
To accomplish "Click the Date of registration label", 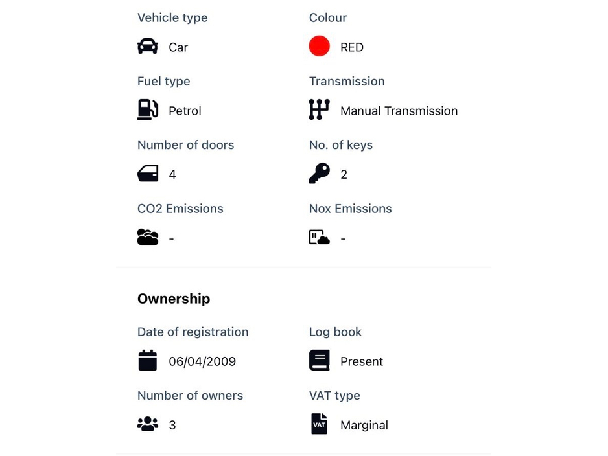I will (x=193, y=332).
